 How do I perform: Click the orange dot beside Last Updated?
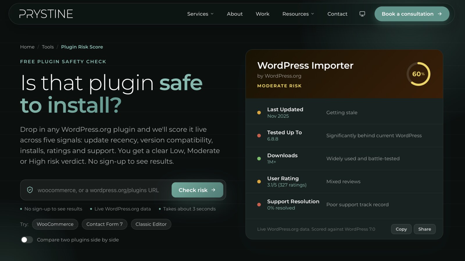(259, 112)
